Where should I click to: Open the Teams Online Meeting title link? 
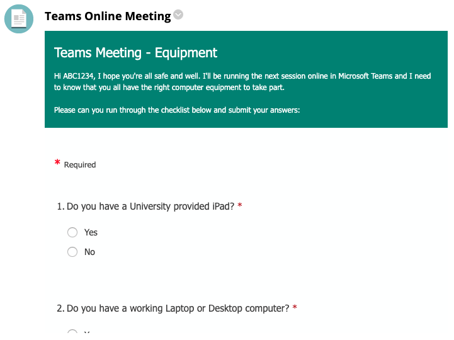pos(108,16)
